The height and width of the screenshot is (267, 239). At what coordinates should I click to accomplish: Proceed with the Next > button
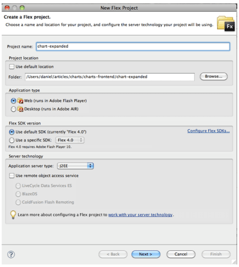[146, 254]
